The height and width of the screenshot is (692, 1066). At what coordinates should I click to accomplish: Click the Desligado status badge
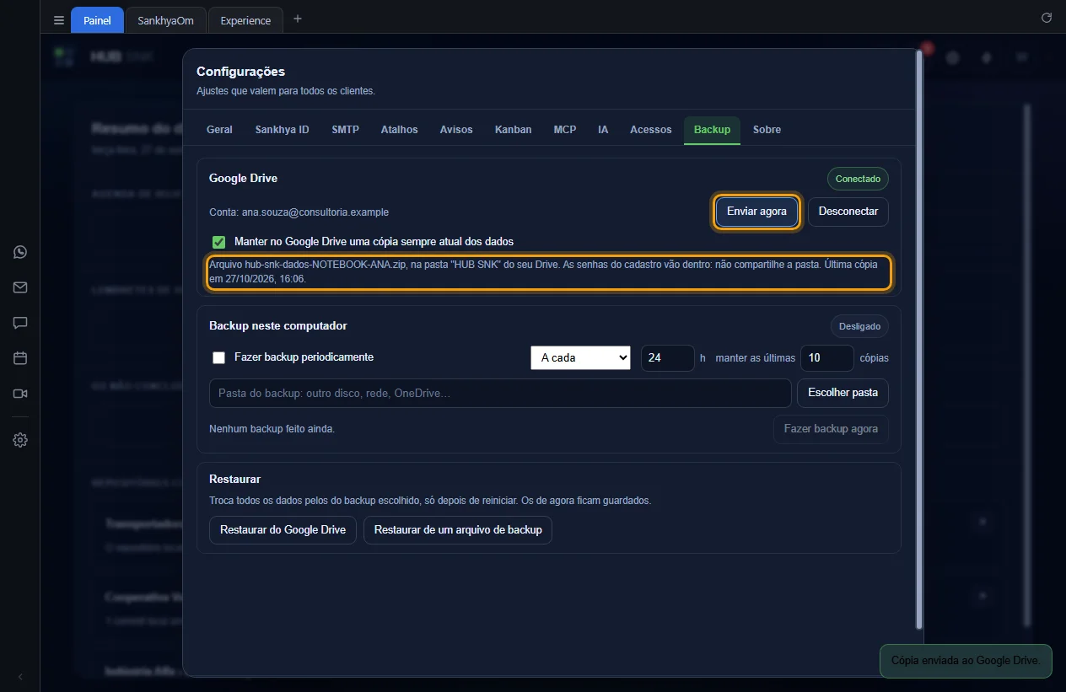pos(859,326)
